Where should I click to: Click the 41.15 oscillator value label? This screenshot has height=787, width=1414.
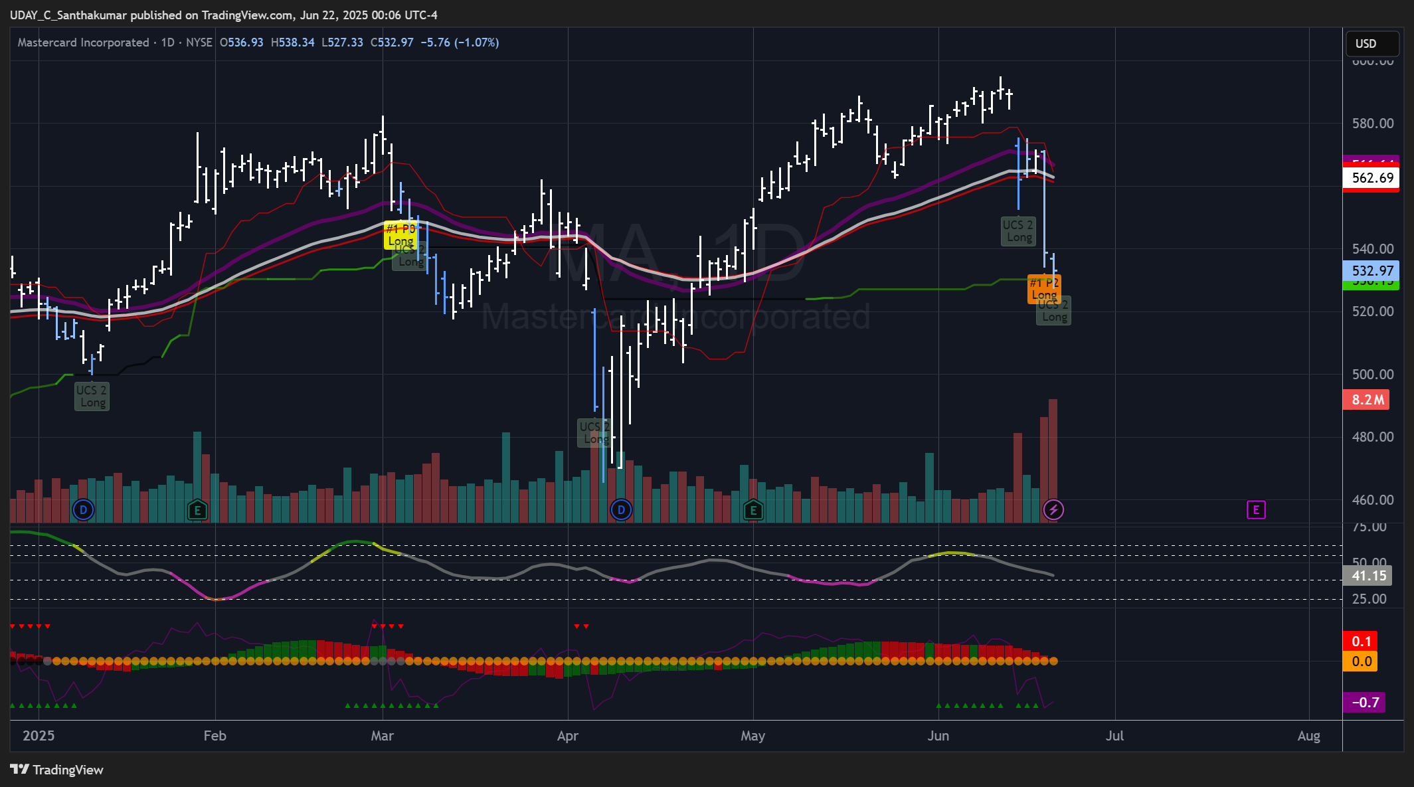click(x=1368, y=576)
